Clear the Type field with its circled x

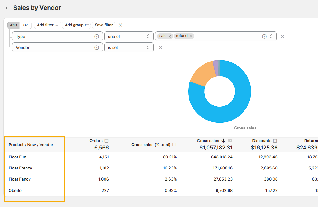[97, 36]
